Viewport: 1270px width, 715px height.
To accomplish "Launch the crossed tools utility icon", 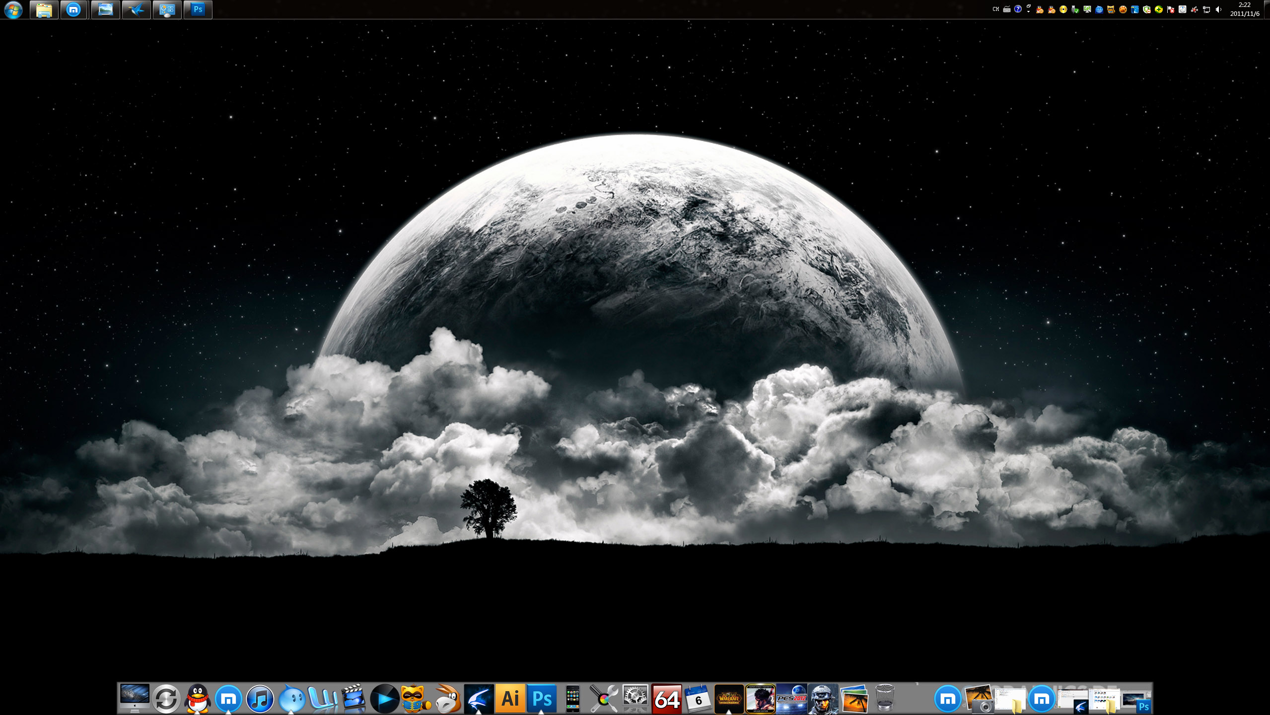I will pyautogui.click(x=603, y=699).
